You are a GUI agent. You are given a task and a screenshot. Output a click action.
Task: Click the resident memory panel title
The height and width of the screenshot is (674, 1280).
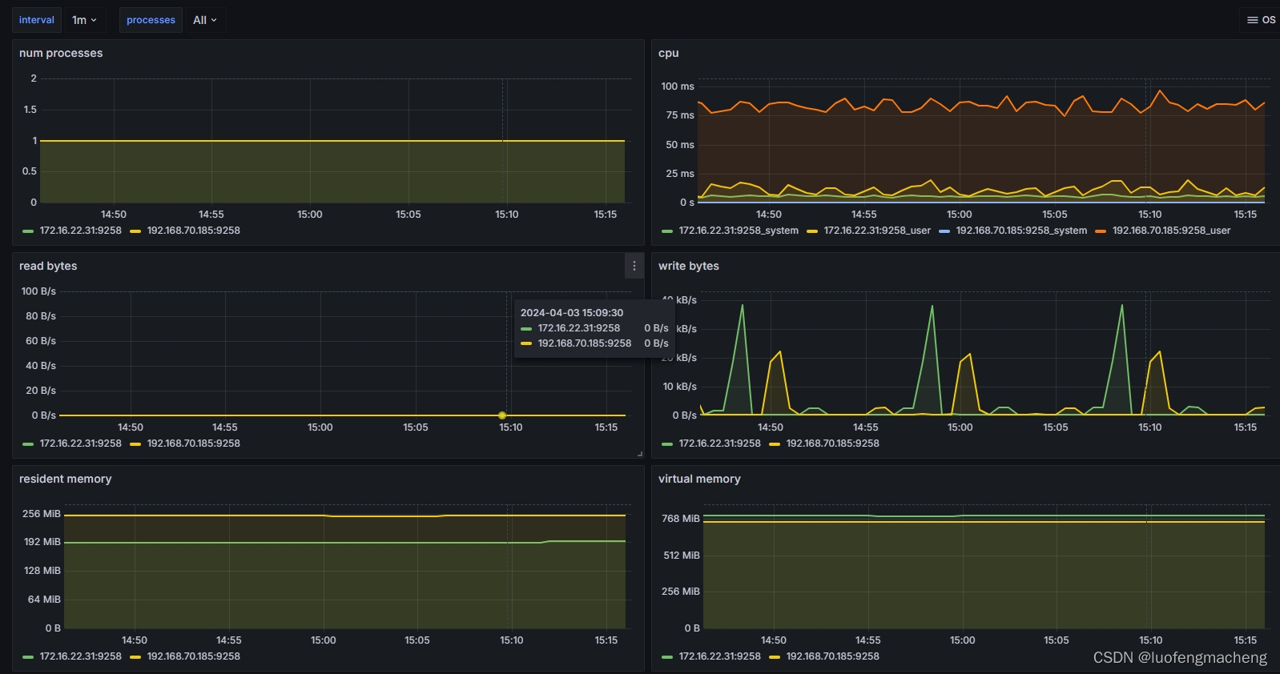tap(66, 479)
